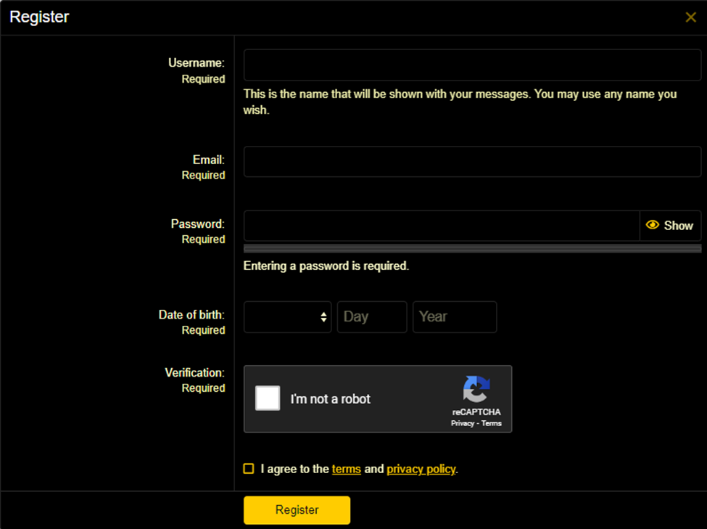Select the Password entry field
The width and height of the screenshot is (707, 529).
point(441,226)
